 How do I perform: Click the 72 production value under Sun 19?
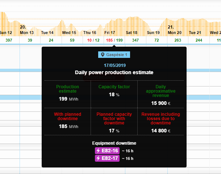(x=157, y=40)
